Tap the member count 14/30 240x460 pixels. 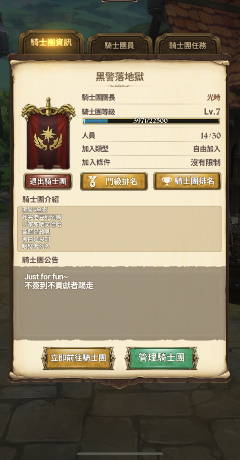pyautogui.click(x=210, y=135)
